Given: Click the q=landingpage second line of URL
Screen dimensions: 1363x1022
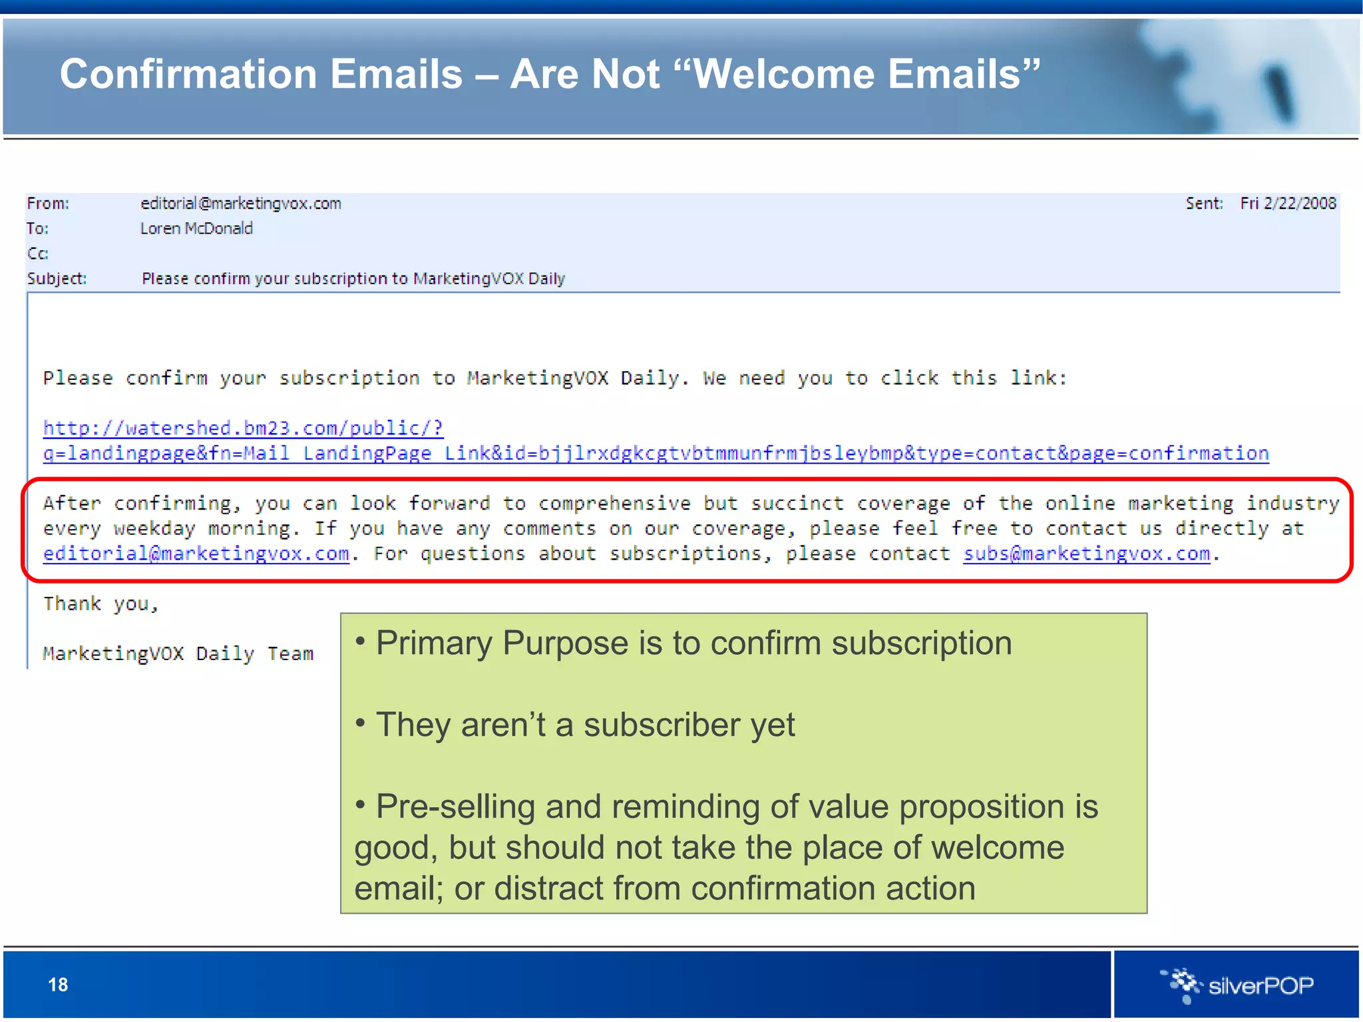Looking at the screenshot, I should pos(656,453).
